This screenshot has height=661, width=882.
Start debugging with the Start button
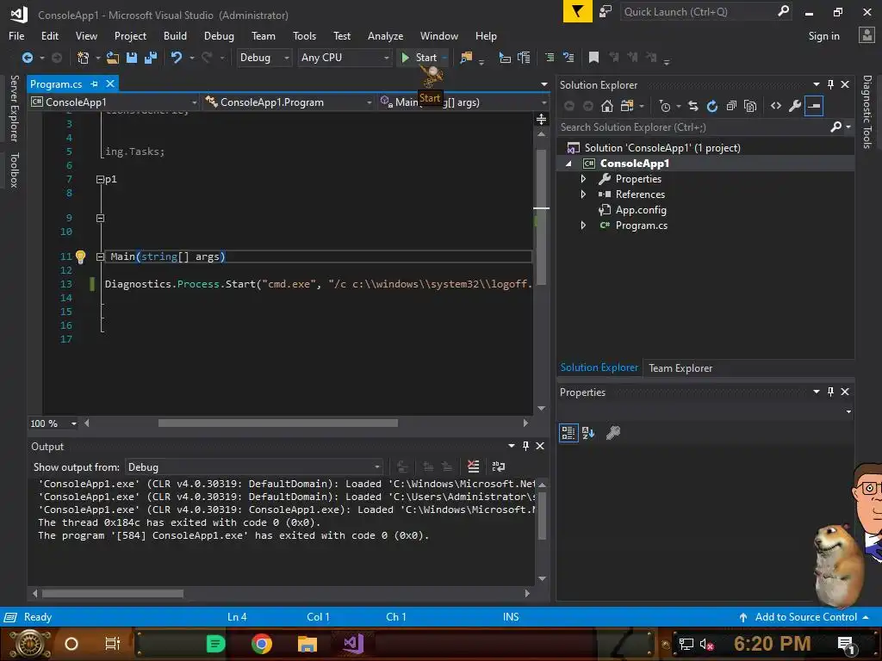click(419, 58)
